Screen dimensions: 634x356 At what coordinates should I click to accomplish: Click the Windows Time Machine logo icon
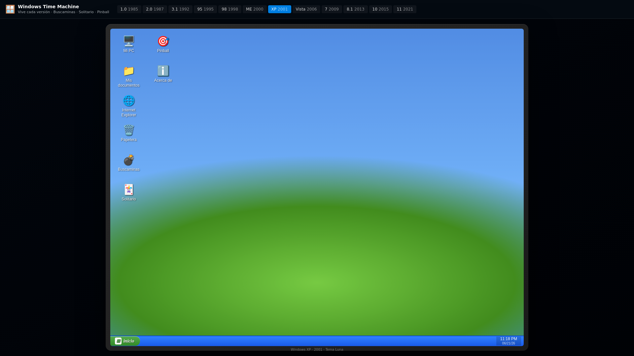10,9
